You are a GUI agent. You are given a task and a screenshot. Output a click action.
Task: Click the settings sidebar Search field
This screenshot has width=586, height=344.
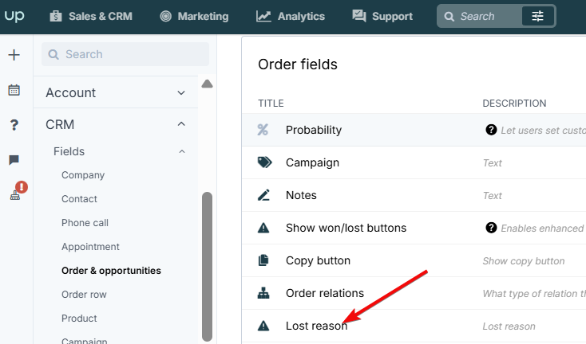click(125, 54)
